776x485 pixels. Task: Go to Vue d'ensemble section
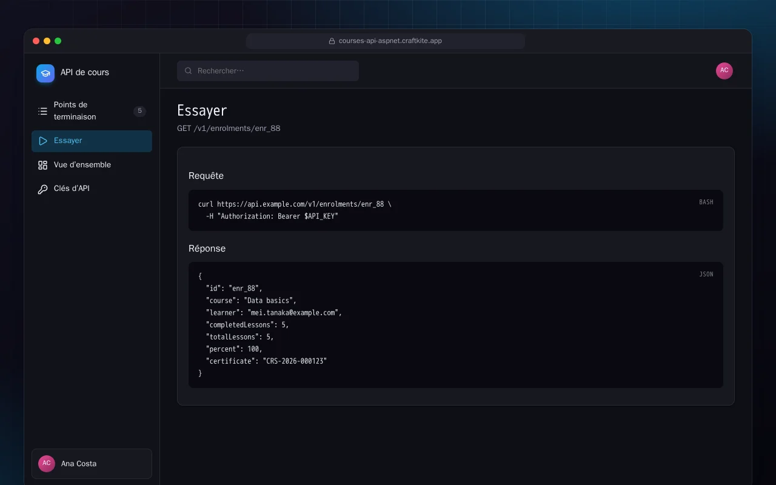click(92, 165)
